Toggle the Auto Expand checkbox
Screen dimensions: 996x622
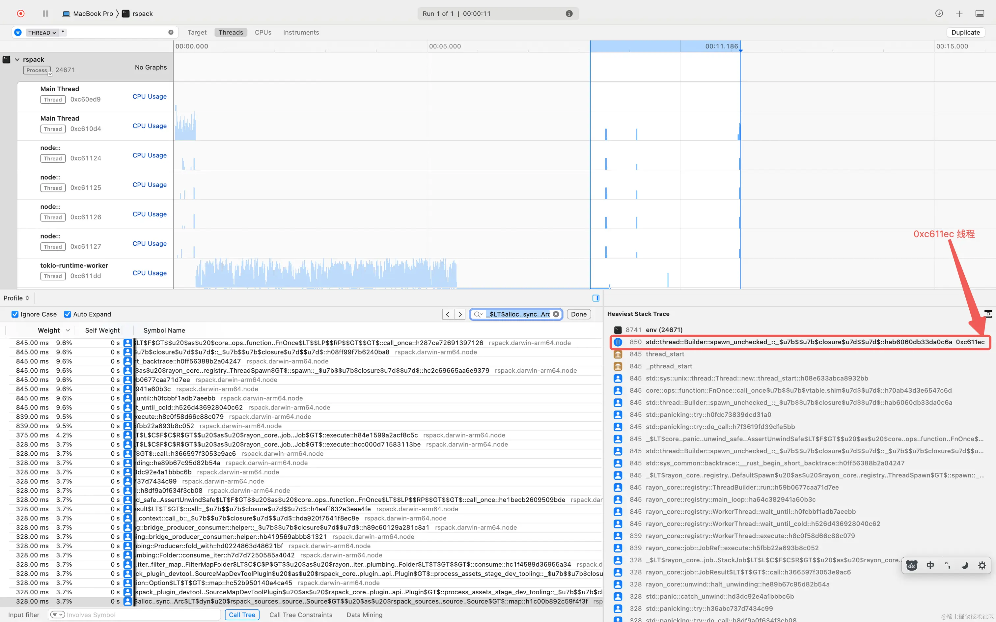coord(68,314)
